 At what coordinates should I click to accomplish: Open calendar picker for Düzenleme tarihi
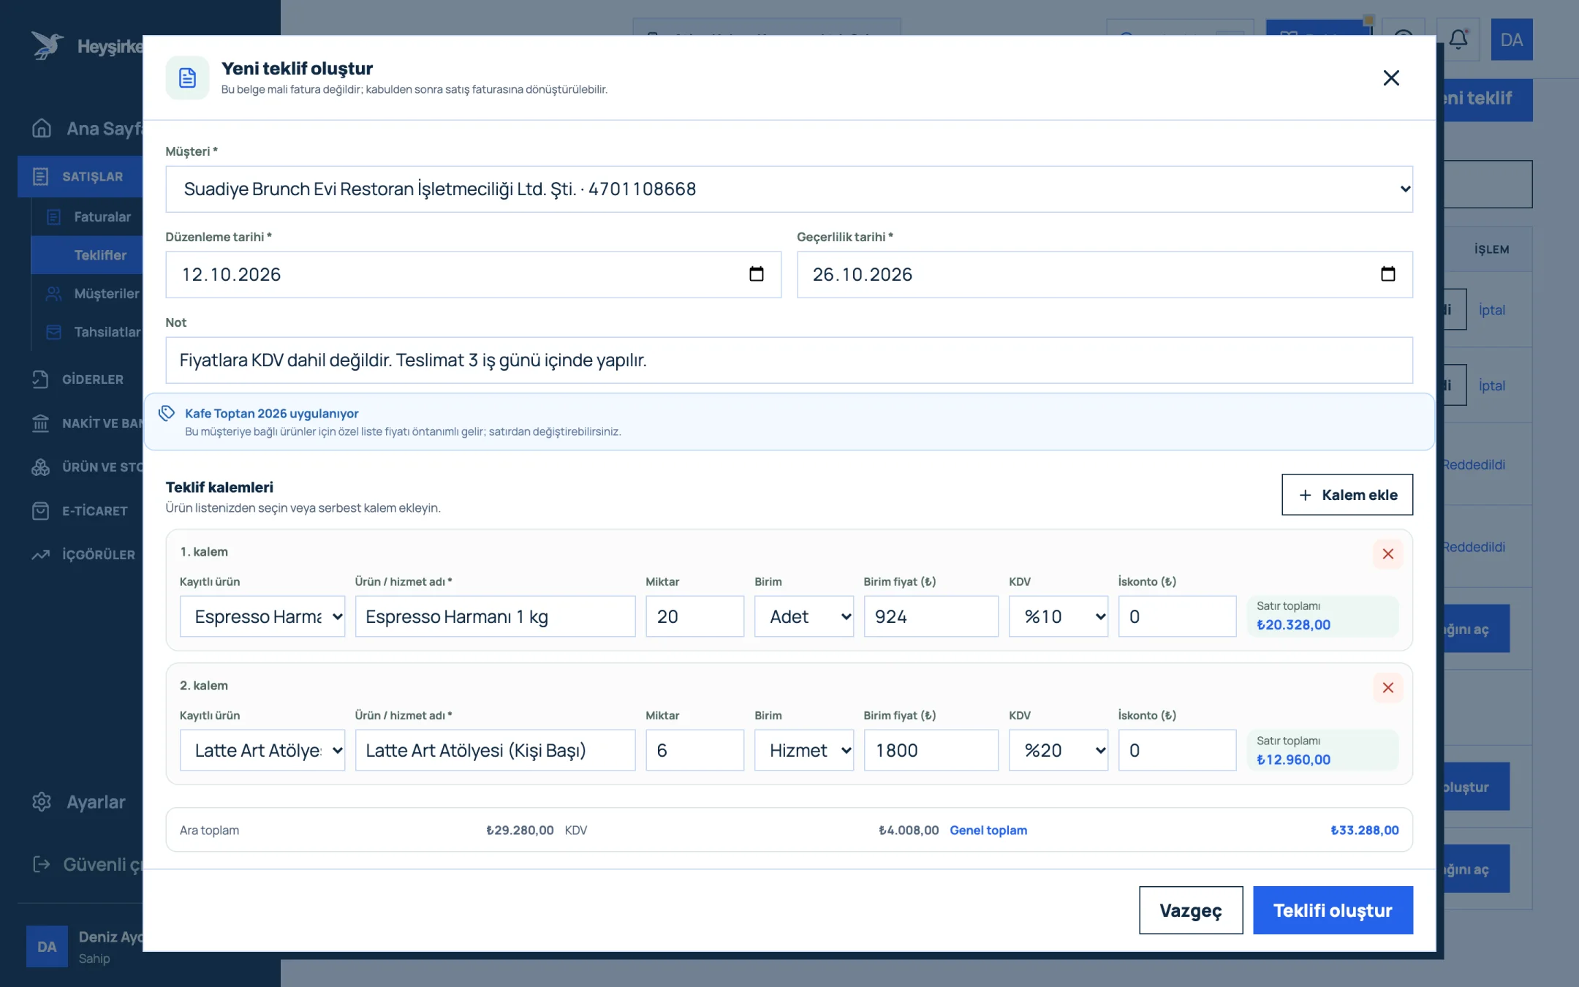pyautogui.click(x=757, y=274)
